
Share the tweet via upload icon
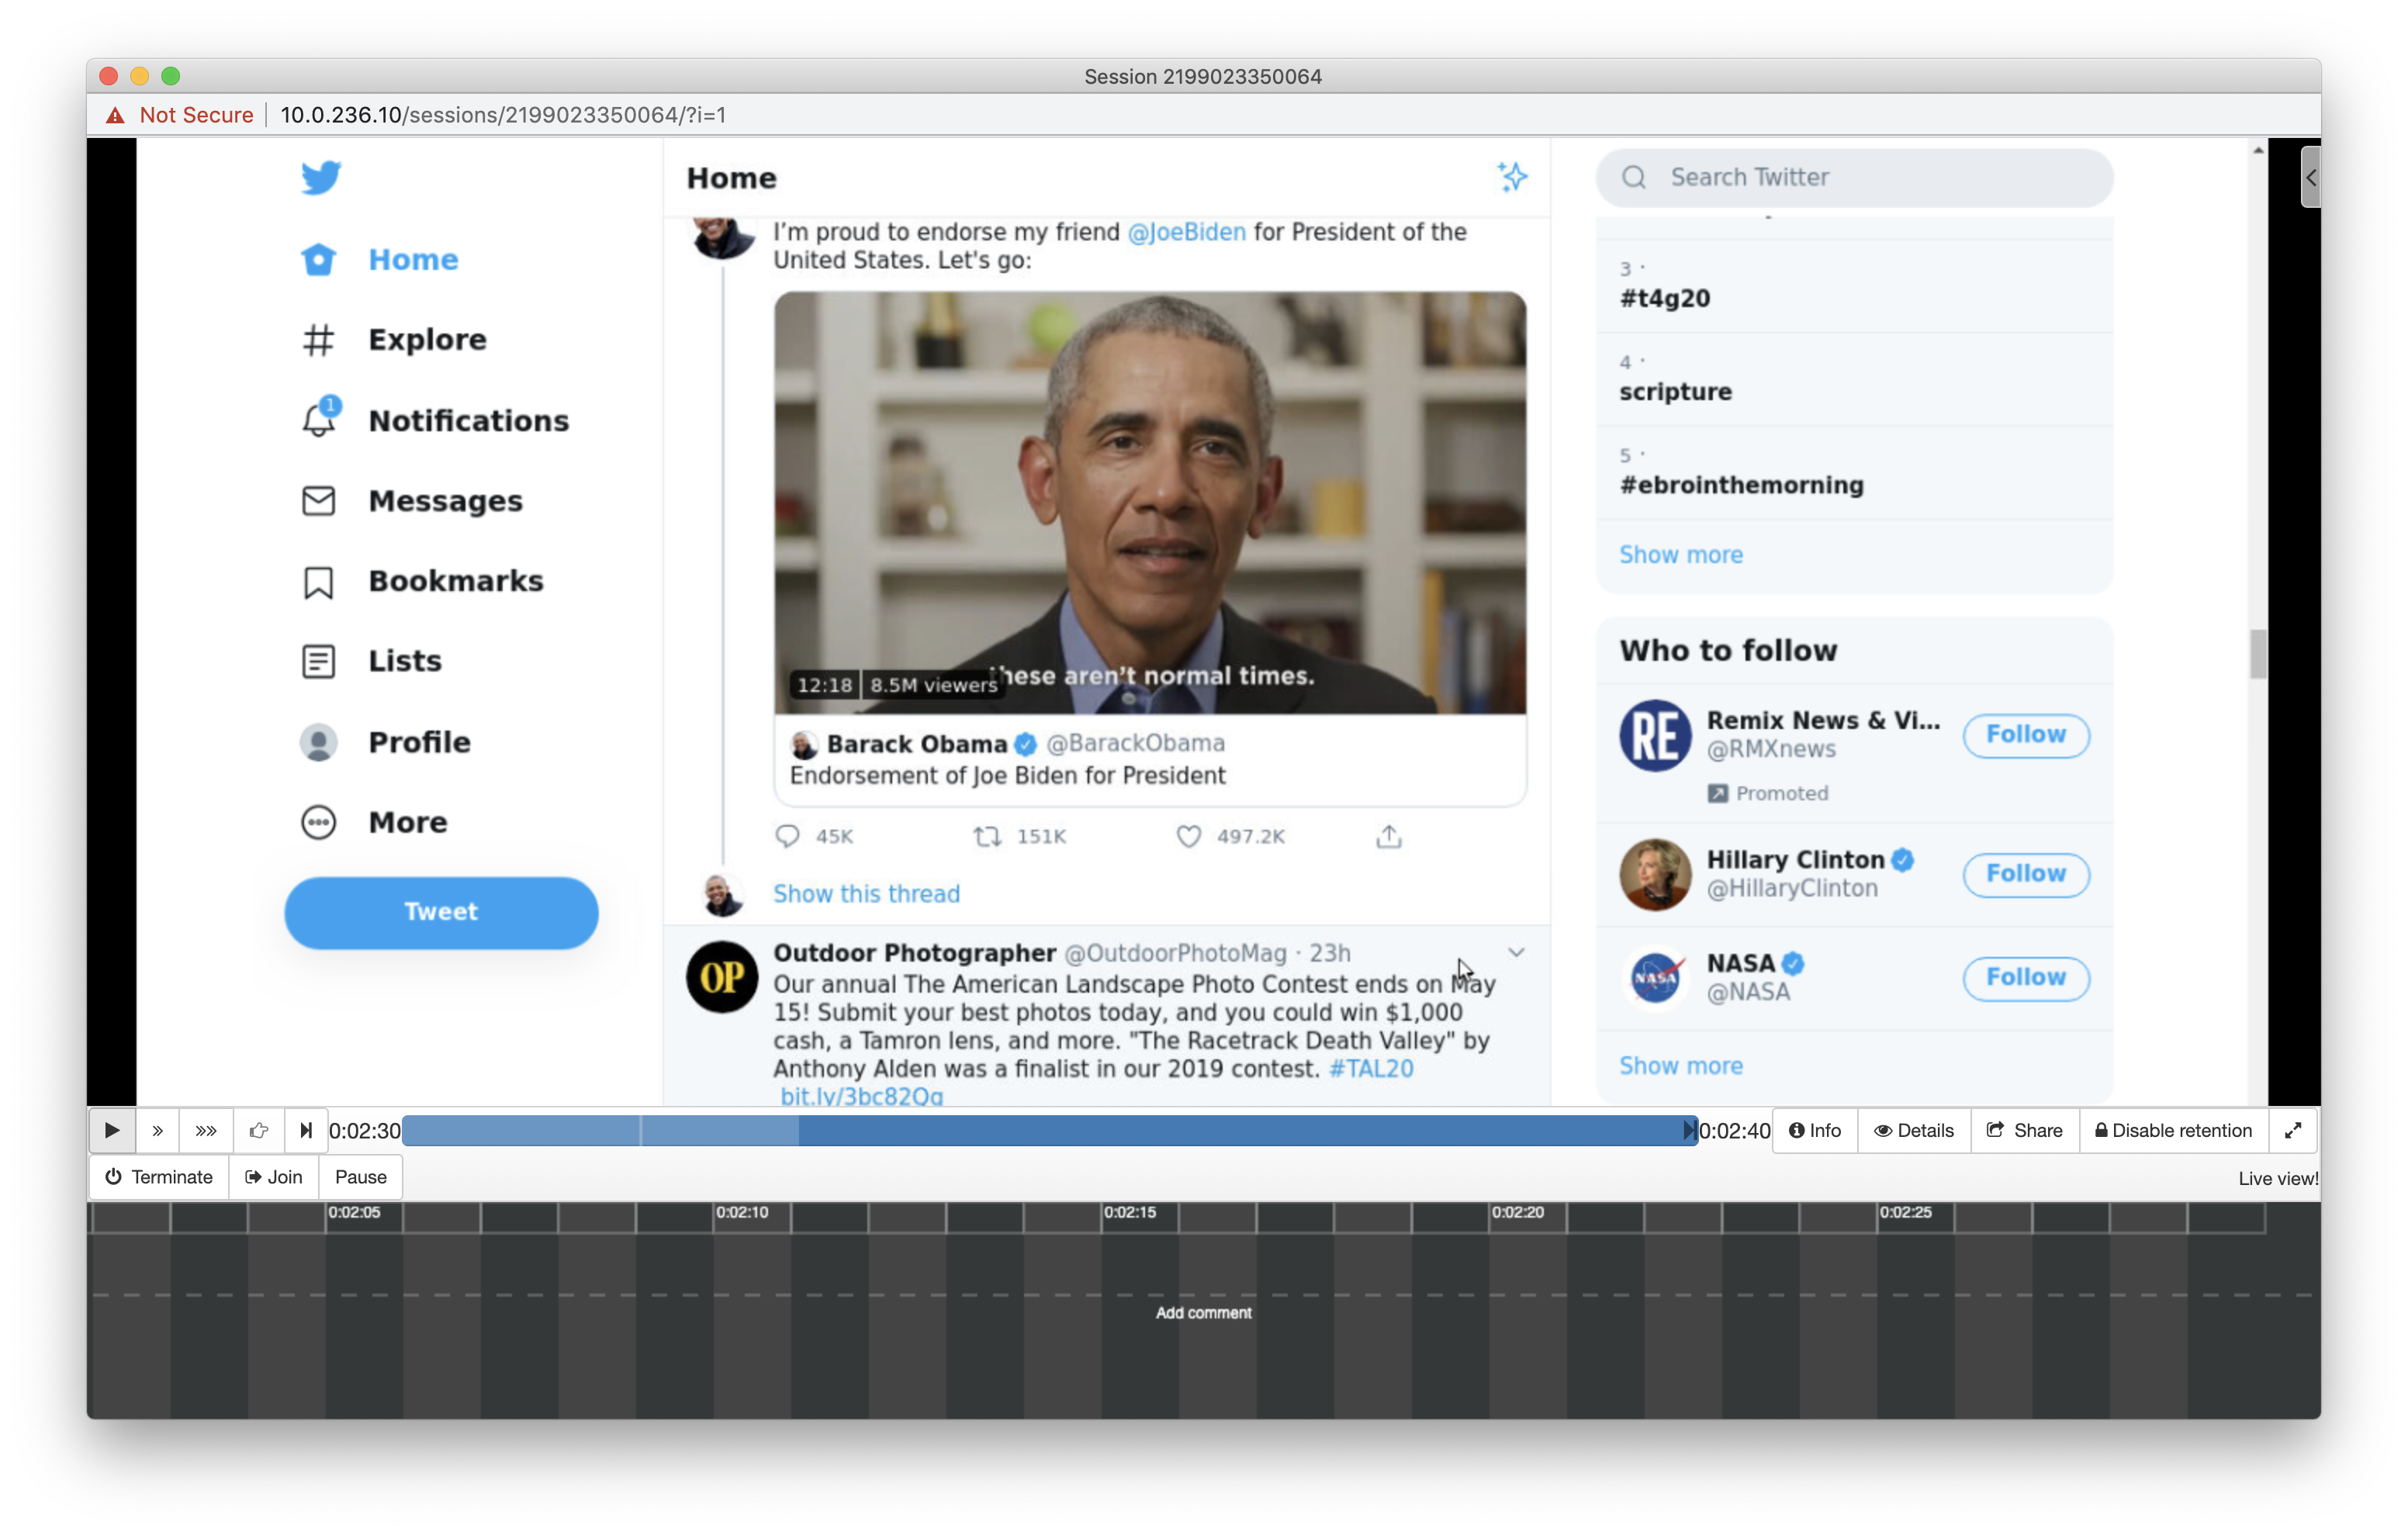[1388, 836]
